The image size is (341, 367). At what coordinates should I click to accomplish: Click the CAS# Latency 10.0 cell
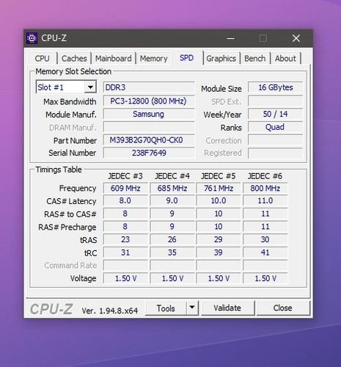click(219, 200)
